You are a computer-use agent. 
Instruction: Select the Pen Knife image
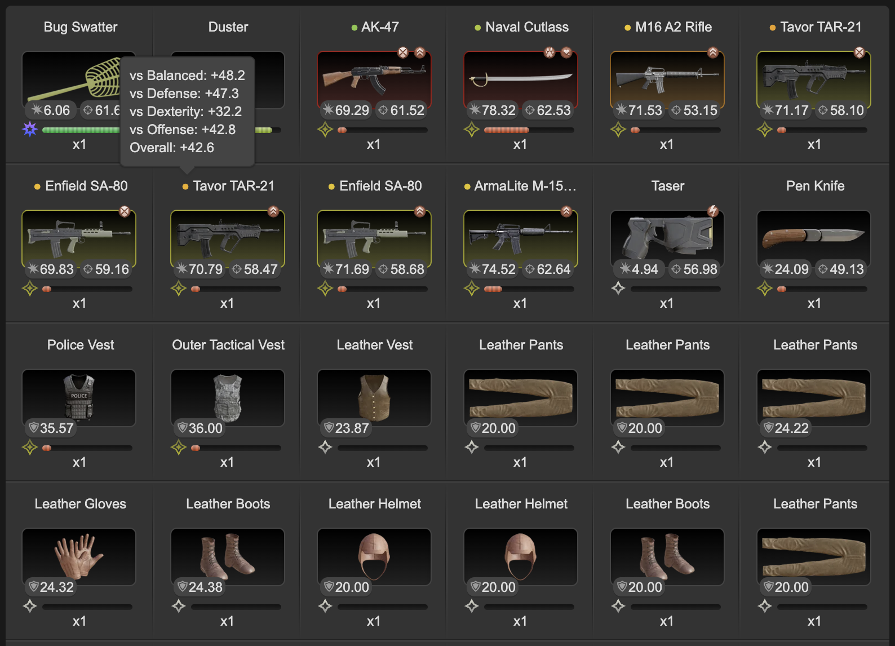[x=814, y=238]
